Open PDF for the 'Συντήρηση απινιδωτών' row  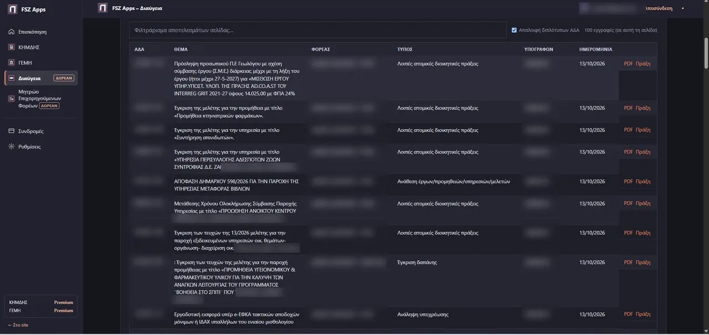click(628, 130)
